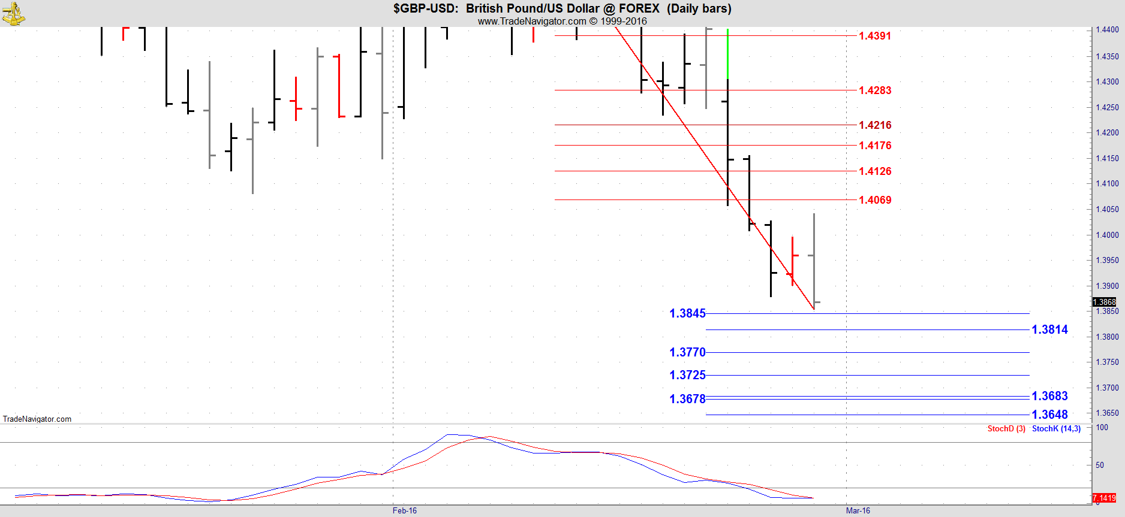Select the 1.4216 red level label
The image size is (1125, 517).
(875, 125)
